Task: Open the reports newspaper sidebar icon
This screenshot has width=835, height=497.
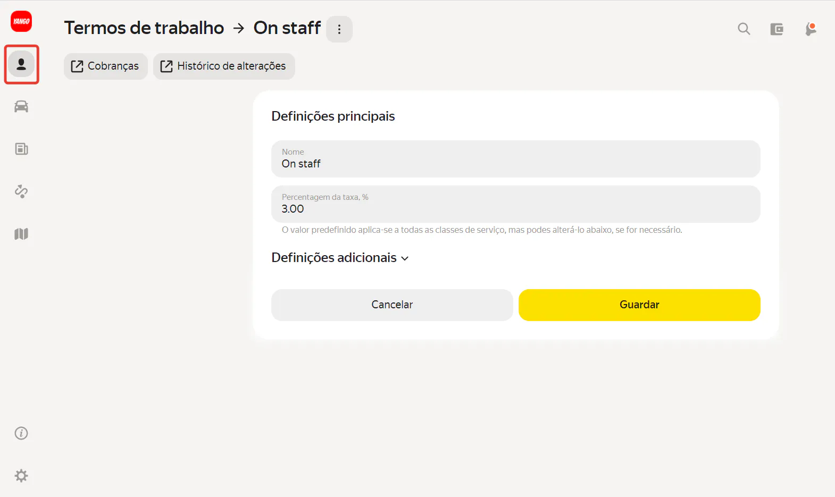Action: click(21, 149)
